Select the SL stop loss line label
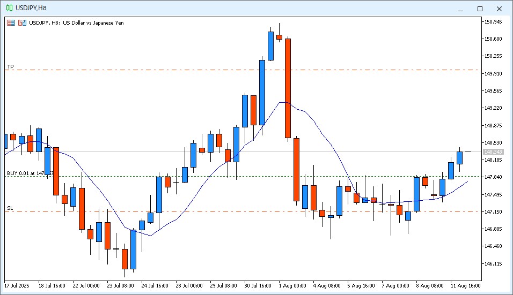 10,208
